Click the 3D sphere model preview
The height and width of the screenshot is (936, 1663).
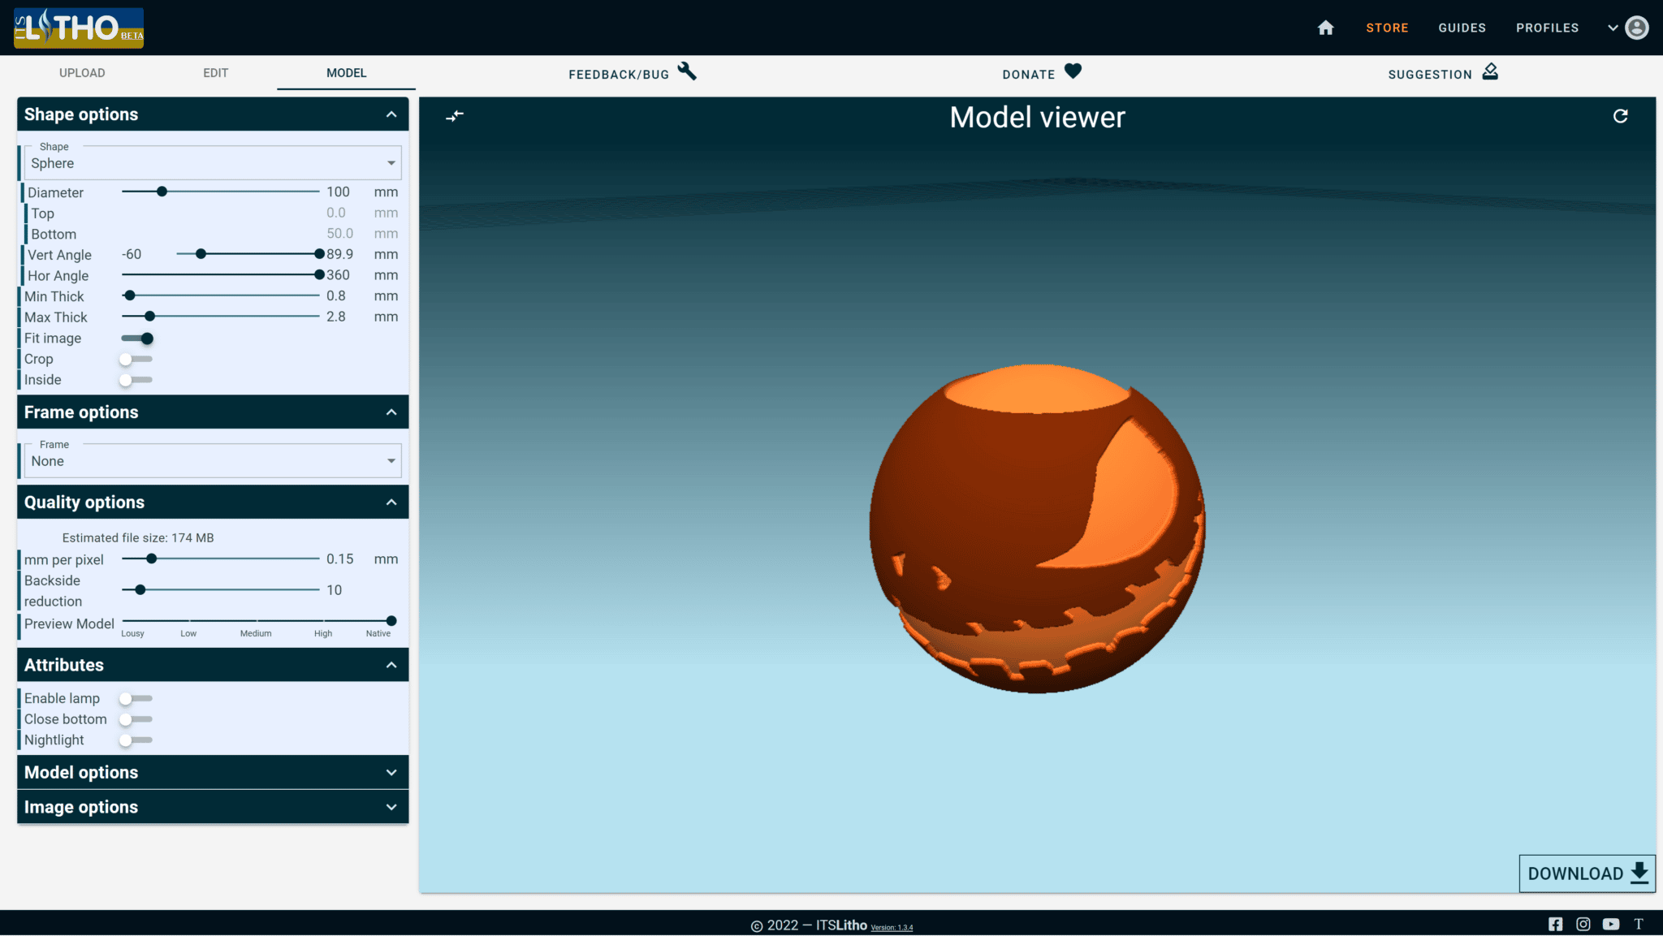click(x=1036, y=528)
